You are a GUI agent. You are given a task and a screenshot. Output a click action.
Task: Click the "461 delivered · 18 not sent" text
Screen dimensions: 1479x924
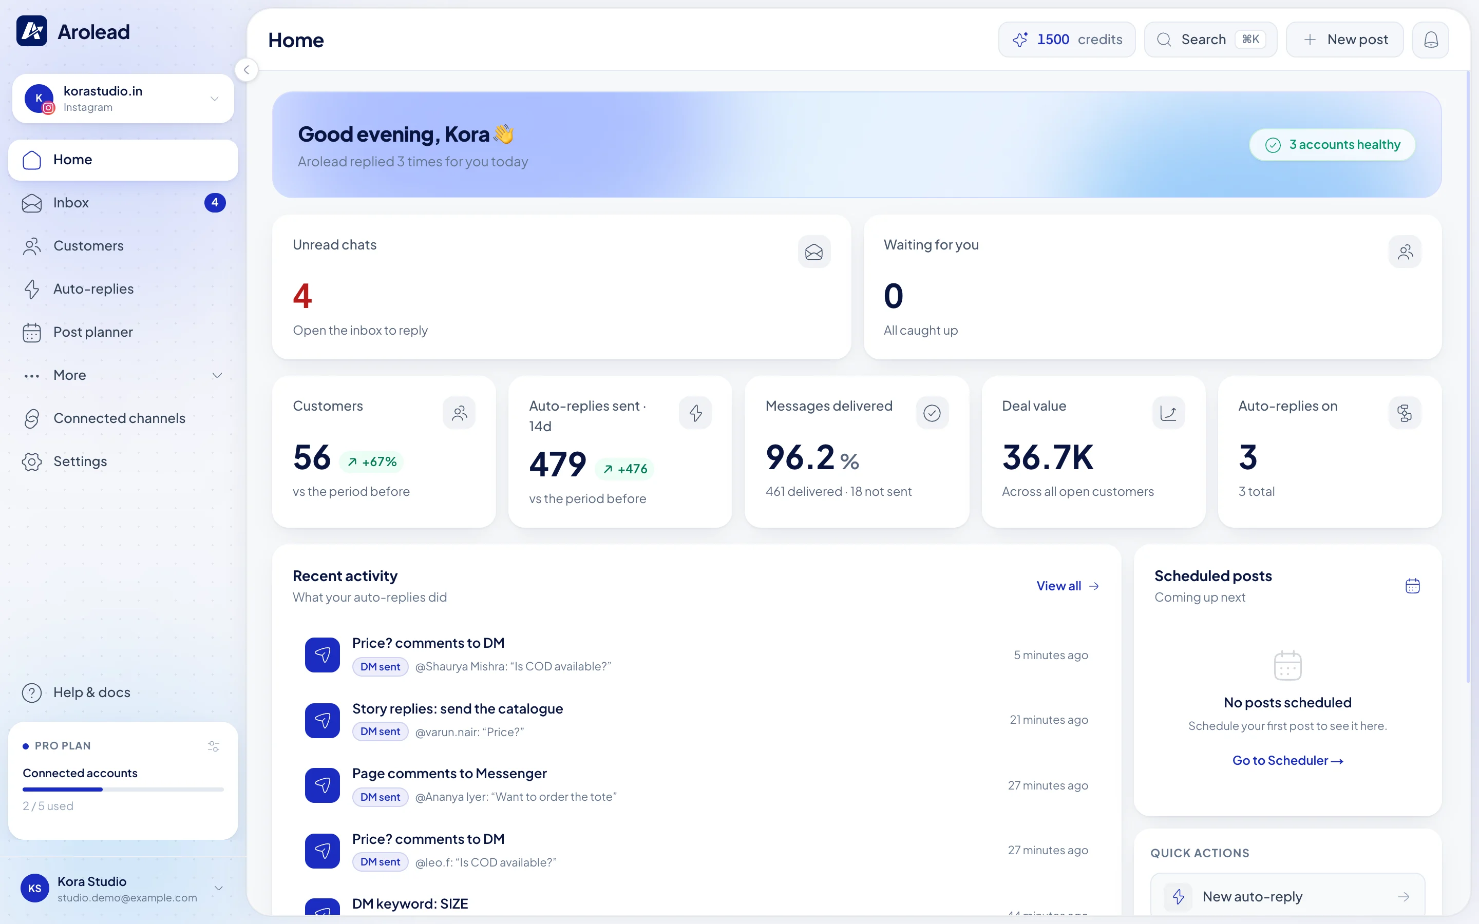[838, 492]
